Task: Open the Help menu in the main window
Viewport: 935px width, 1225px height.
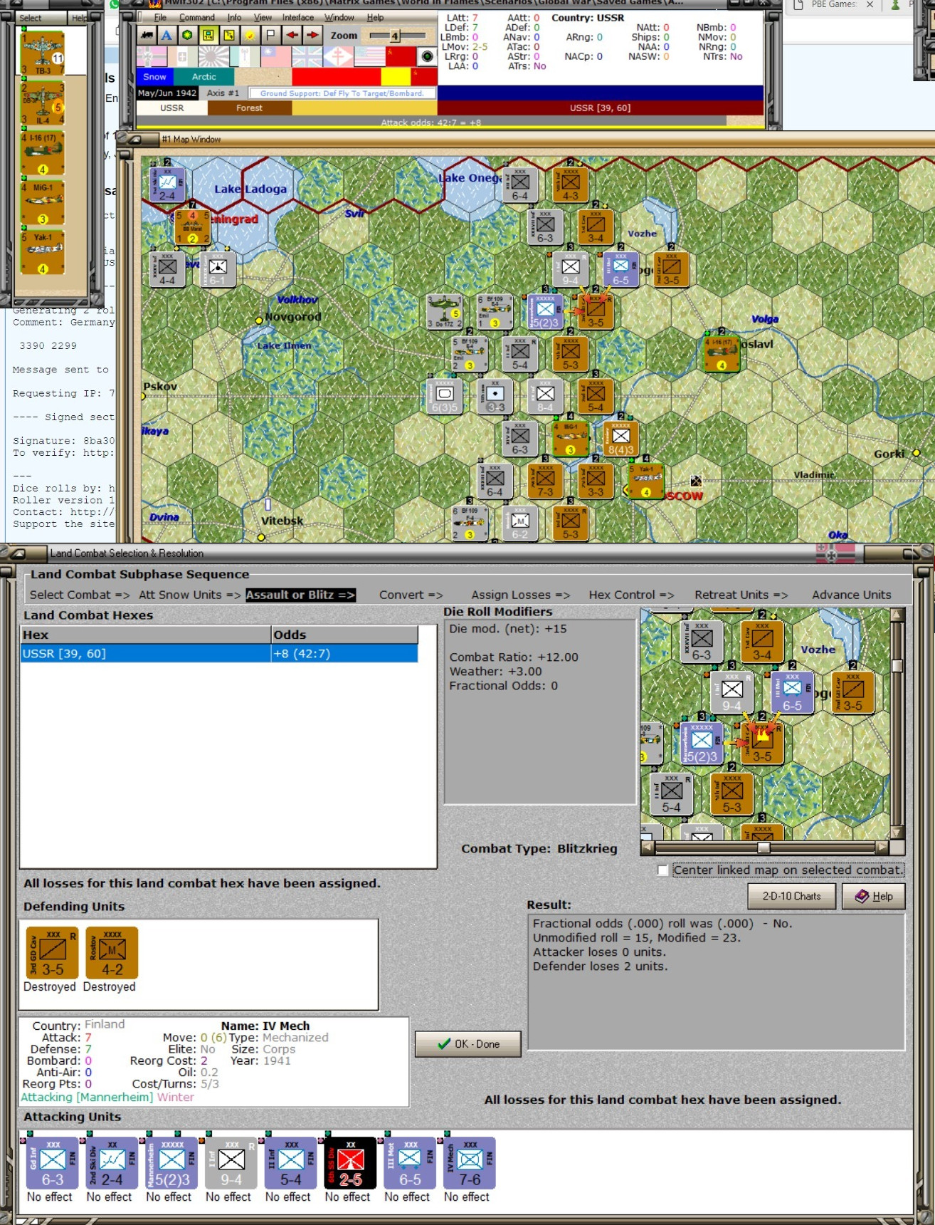Action: point(375,17)
